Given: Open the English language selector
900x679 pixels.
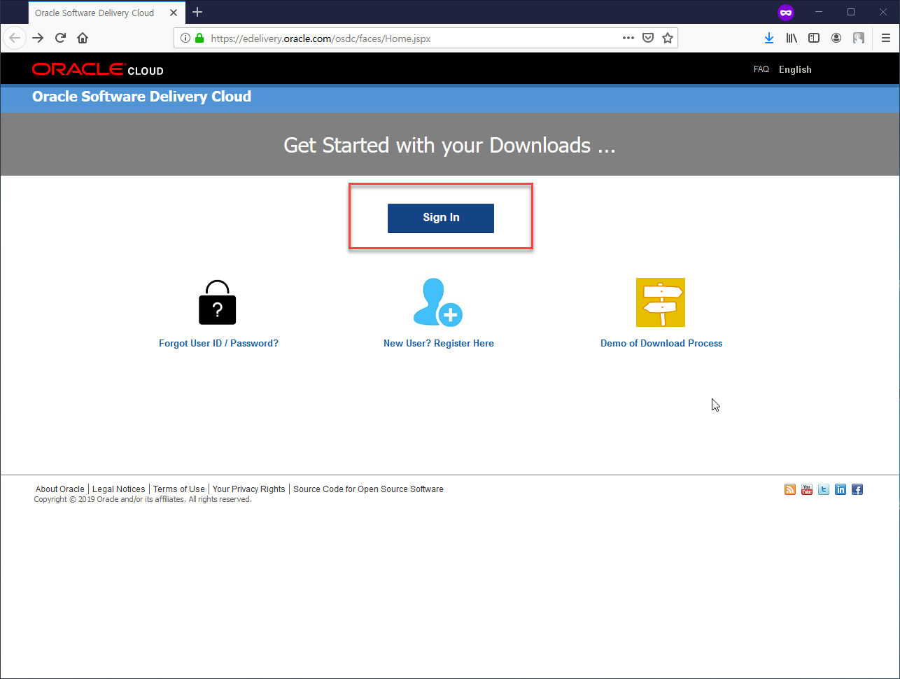Looking at the screenshot, I should (x=795, y=69).
